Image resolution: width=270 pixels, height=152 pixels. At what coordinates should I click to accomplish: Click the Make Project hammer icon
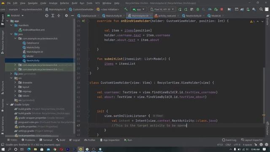[x=126, y=9]
